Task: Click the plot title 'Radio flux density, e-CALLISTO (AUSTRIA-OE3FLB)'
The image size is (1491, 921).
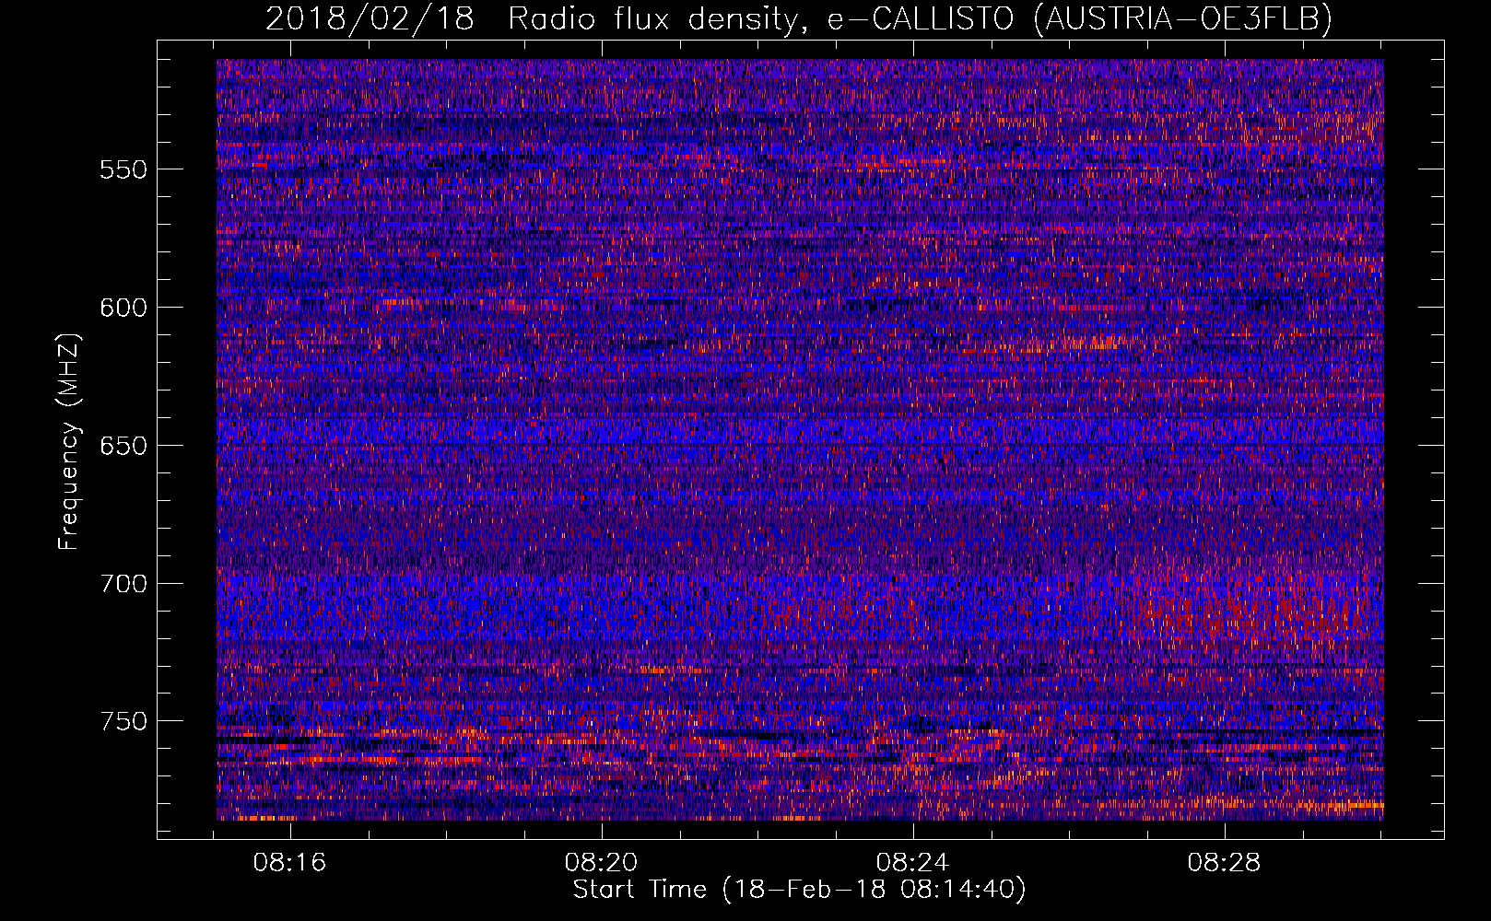Action: click(920, 18)
